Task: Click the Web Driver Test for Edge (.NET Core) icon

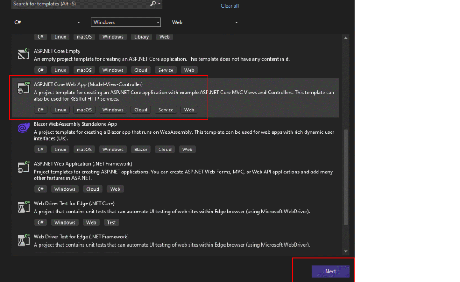Action: click(23, 207)
